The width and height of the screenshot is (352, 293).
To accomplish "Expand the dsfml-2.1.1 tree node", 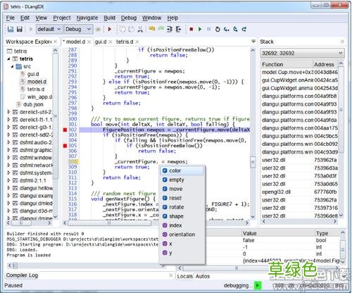I will [8, 180].
